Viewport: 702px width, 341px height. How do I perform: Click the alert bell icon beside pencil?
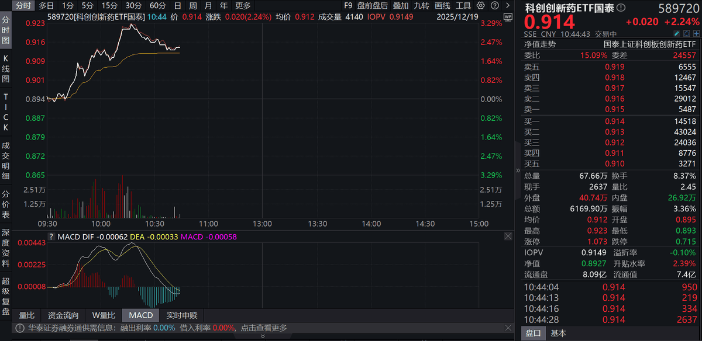click(686, 34)
